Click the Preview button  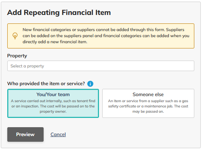[25, 134]
